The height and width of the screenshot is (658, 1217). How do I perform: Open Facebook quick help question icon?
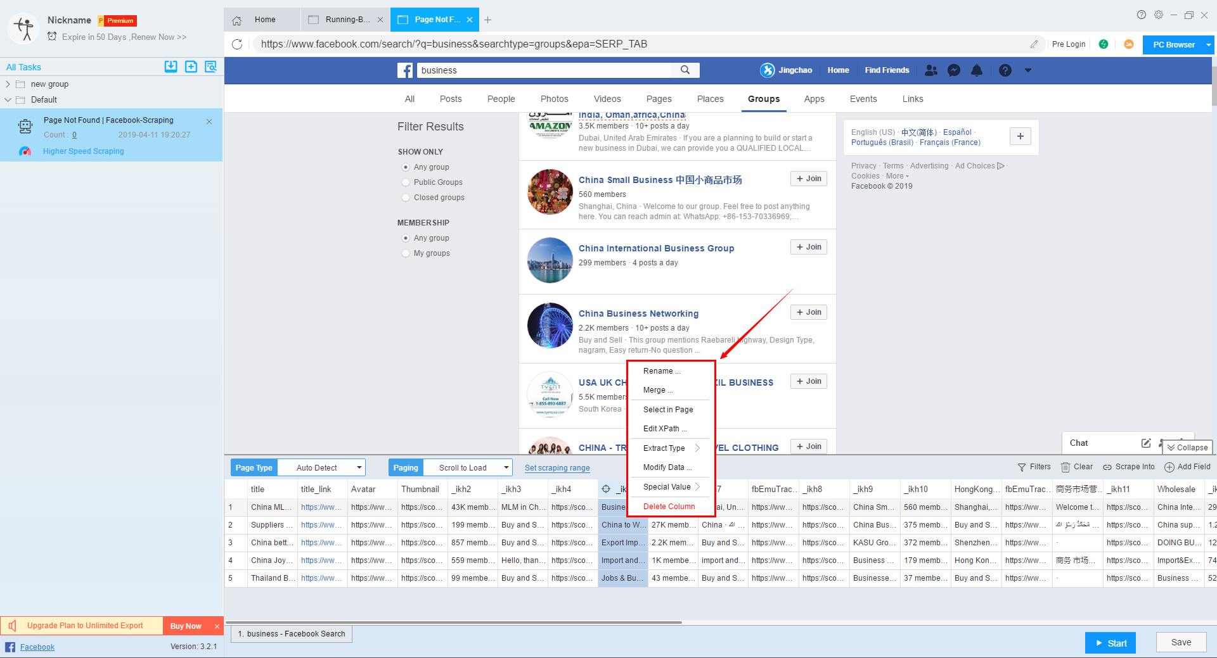[1005, 70]
